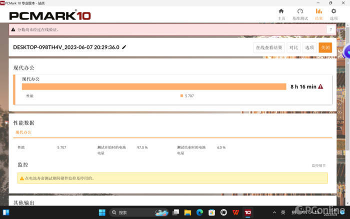Click the 对比 compare button
This screenshot has width=350, height=219.
point(293,47)
